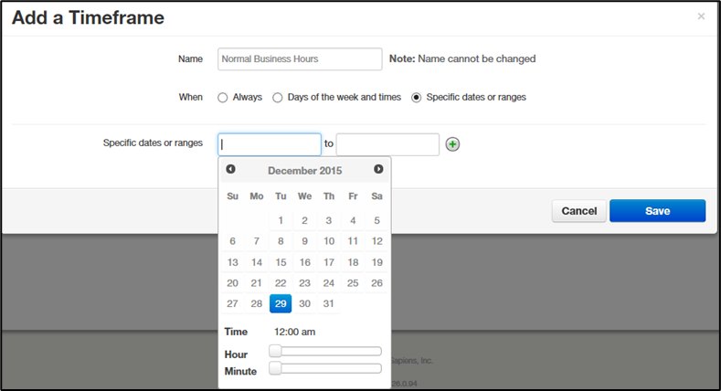
Task: Close the Add a Timeframe dialog
Action: [x=701, y=16]
